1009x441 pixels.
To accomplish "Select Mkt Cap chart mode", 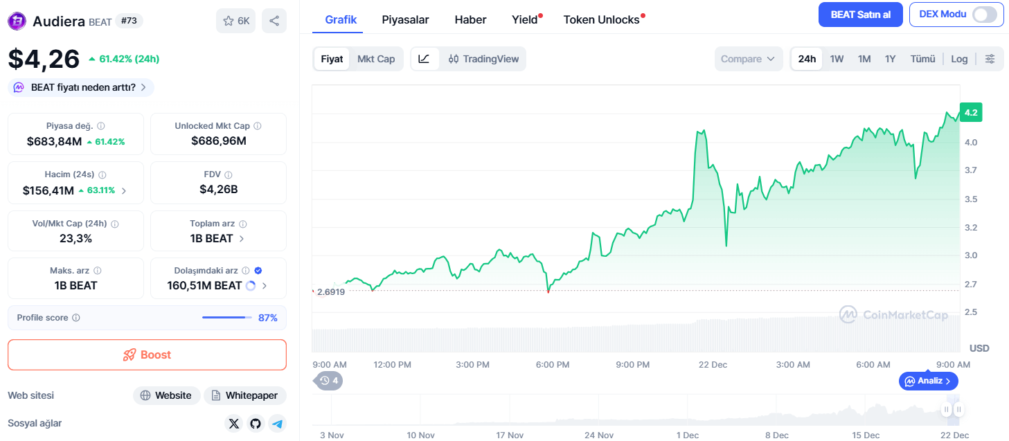I will tap(376, 59).
